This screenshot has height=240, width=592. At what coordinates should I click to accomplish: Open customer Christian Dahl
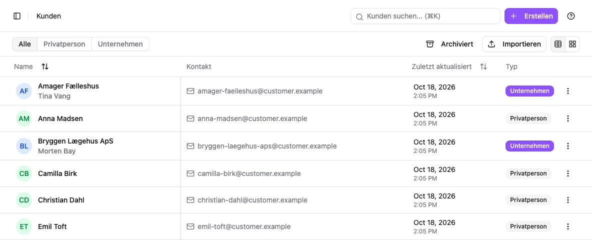pos(61,200)
